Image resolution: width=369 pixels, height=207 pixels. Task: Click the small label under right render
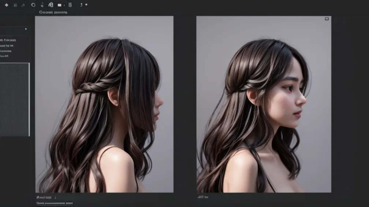(203, 197)
